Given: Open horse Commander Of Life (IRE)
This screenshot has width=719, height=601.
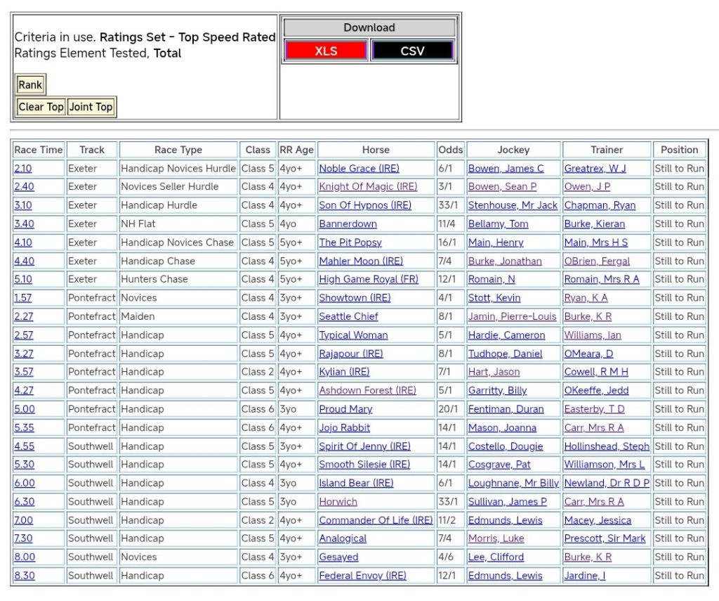Looking at the screenshot, I should pos(376,520).
